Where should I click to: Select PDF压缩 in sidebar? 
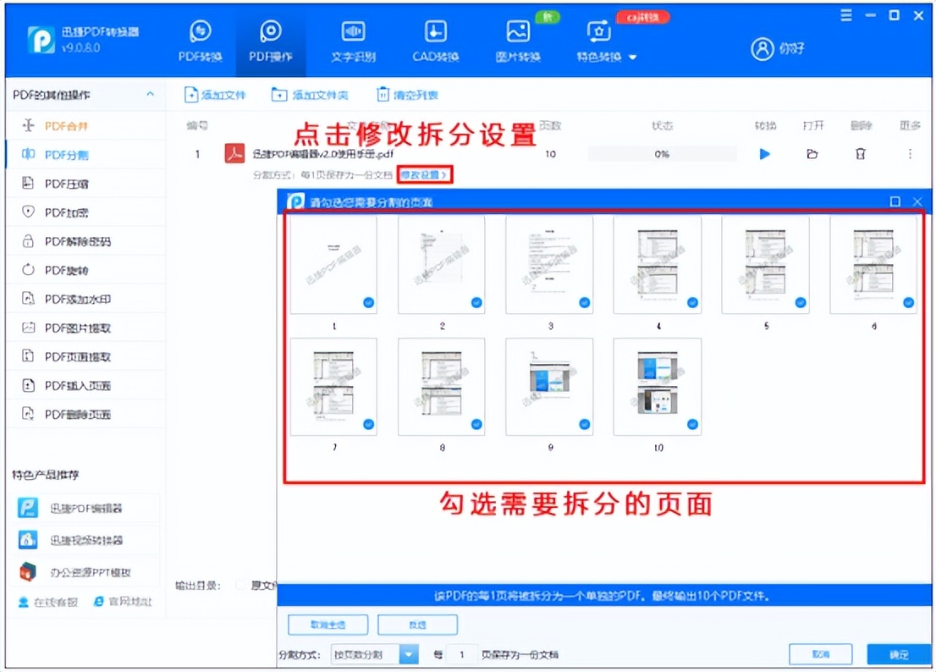coord(85,183)
